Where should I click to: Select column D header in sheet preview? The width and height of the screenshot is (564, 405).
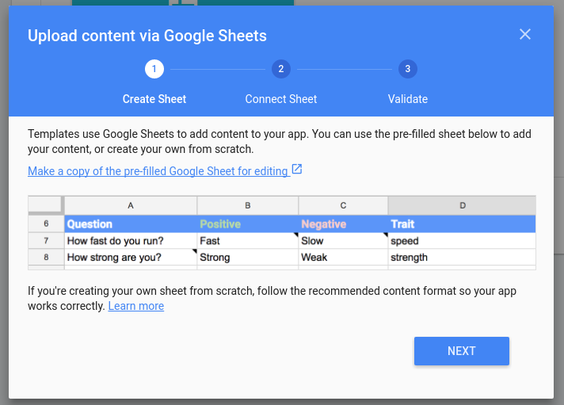462,205
